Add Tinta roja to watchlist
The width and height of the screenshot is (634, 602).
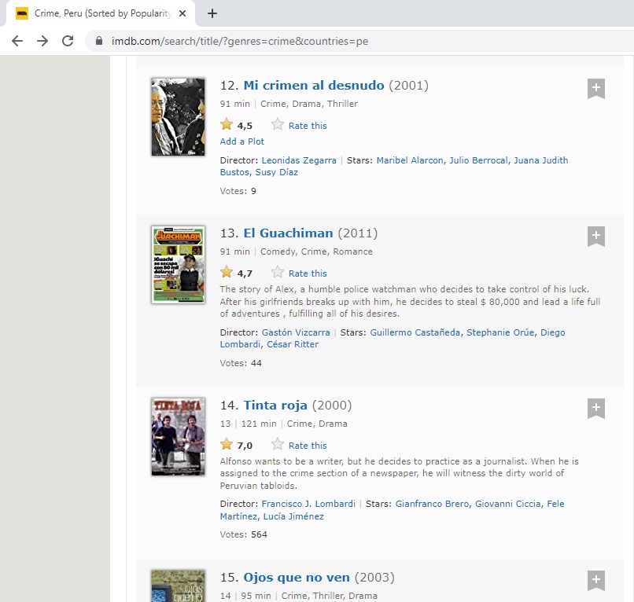(596, 409)
